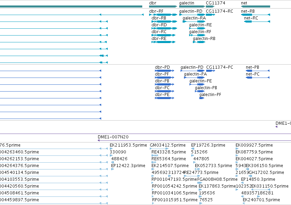Click the galectin-PA protein label

pyautogui.click(x=195, y=74)
